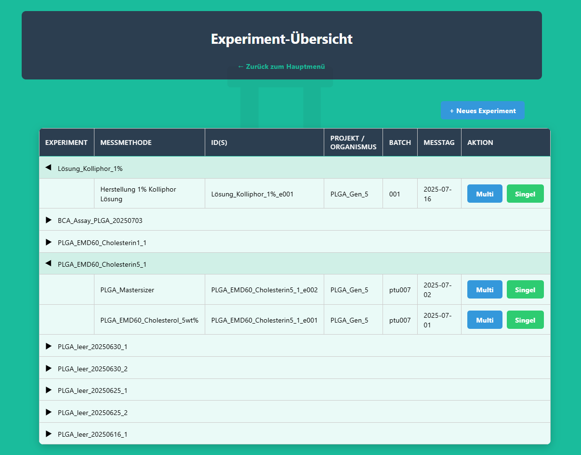Click Singel for Lösung_Kolliphor_1%_e001

pyautogui.click(x=525, y=194)
